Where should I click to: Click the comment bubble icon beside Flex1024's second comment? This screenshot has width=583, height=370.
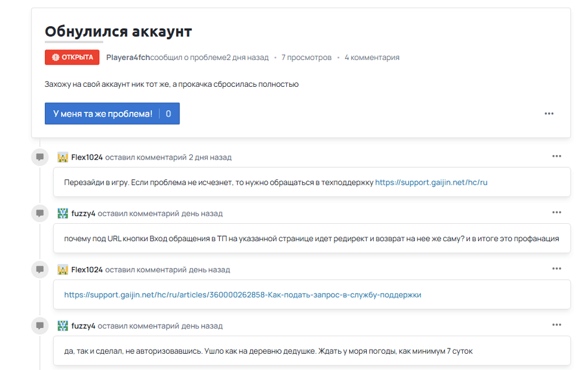coord(39,269)
